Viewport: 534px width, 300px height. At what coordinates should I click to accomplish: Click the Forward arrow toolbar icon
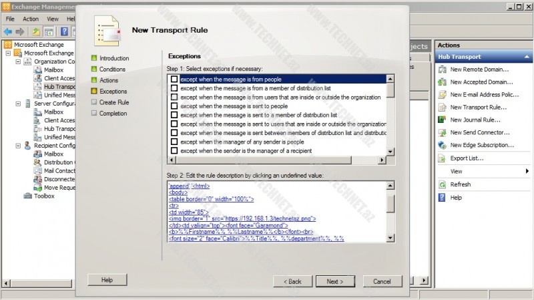coord(20,32)
